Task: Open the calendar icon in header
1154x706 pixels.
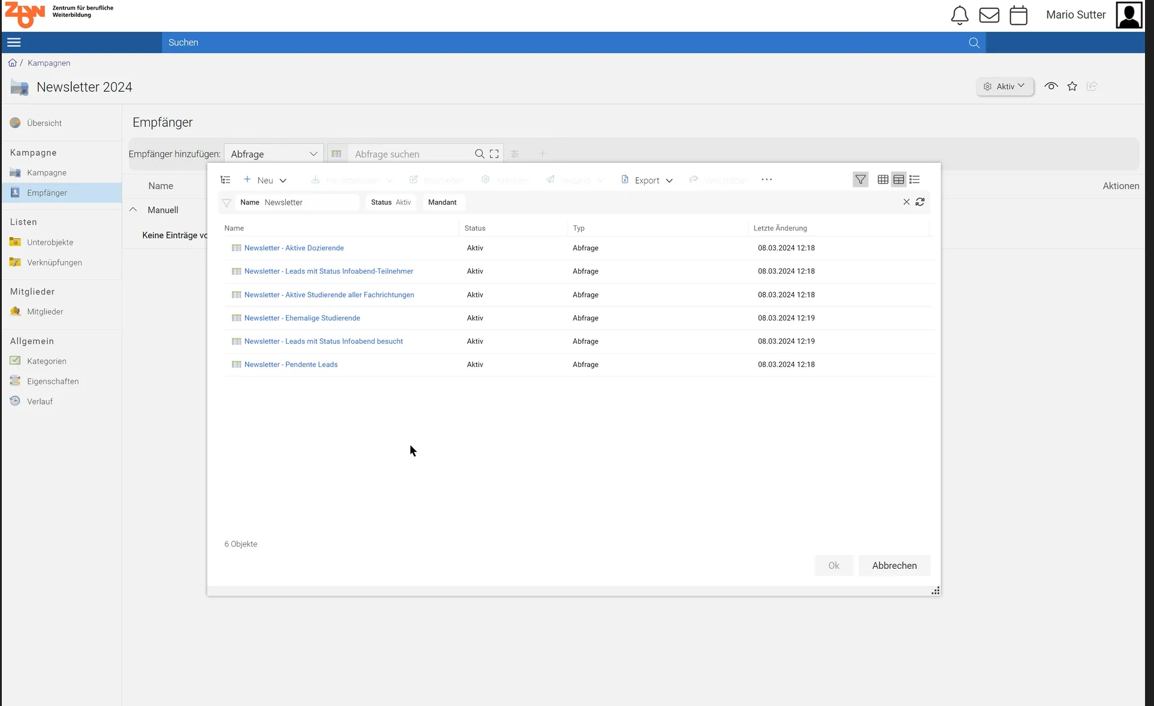Action: (x=1019, y=15)
